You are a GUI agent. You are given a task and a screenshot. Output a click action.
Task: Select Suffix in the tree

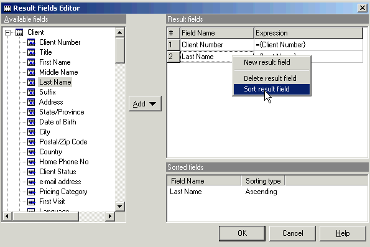(47, 92)
